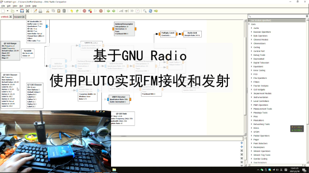Cut the selected block
The image size is (309, 173).
(x=48, y=11)
